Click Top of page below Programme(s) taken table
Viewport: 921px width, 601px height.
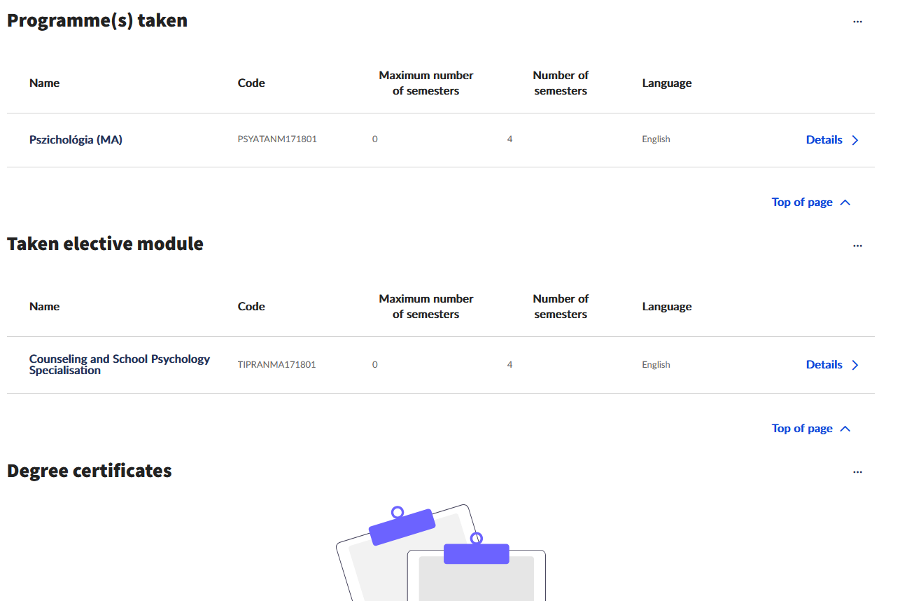(810, 202)
